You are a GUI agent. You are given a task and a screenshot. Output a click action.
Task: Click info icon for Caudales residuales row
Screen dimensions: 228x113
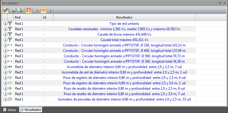pyautogui.click(x=5, y=29)
